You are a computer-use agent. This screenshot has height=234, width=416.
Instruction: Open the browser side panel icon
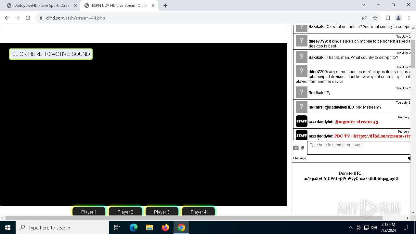pos(388,18)
